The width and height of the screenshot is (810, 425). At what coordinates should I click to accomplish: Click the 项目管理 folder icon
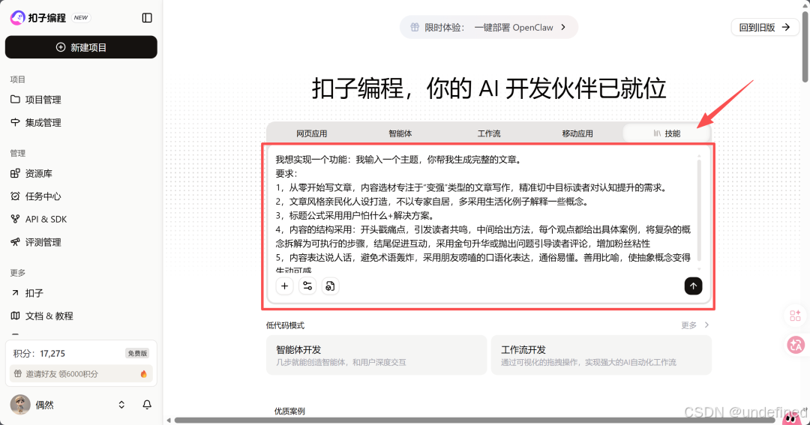pyautogui.click(x=15, y=99)
